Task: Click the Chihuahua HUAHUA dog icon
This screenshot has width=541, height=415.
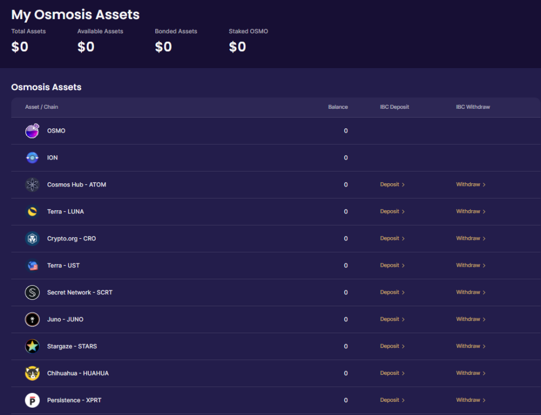Action: click(x=32, y=373)
